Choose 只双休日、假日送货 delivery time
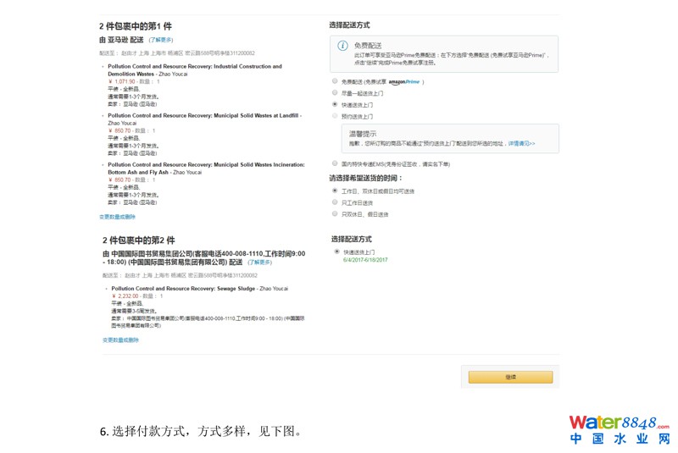The height and width of the screenshot is (453, 678). click(335, 214)
